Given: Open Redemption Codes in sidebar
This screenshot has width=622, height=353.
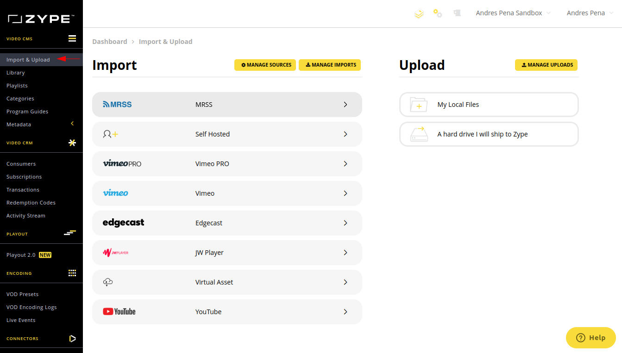Looking at the screenshot, I should tap(31, 203).
